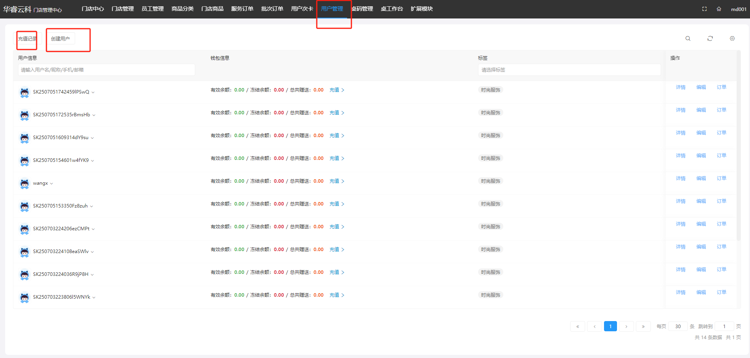Expand the wangx user dropdown chevron
750x358 pixels.
pos(52,184)
